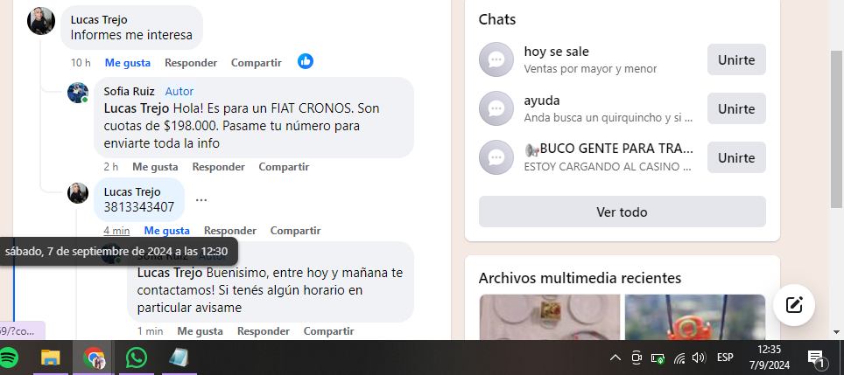Click the page vertical scrollbar thumb
The image size is (844, 375).
(x=836, y=129)
